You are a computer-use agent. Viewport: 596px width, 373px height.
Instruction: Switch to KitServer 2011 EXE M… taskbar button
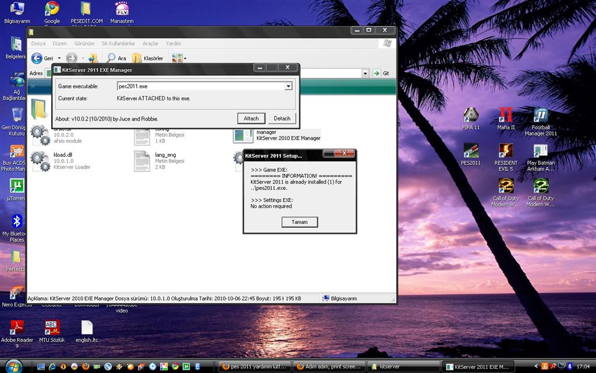(478, 367)
